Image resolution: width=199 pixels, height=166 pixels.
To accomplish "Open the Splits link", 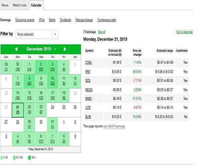I will [52, 20].
